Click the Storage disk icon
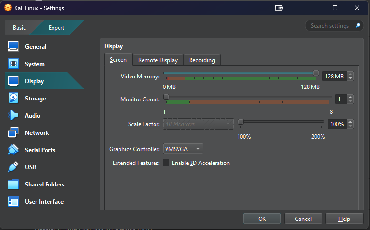The height and width of the screenshot is (230, 370). coord(13,98)
